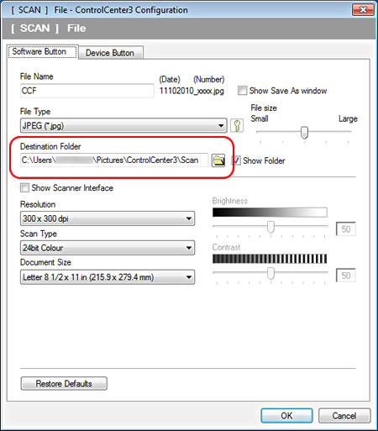
Task: Click the Destination Folder path field
Action: (x=114, y=160)
